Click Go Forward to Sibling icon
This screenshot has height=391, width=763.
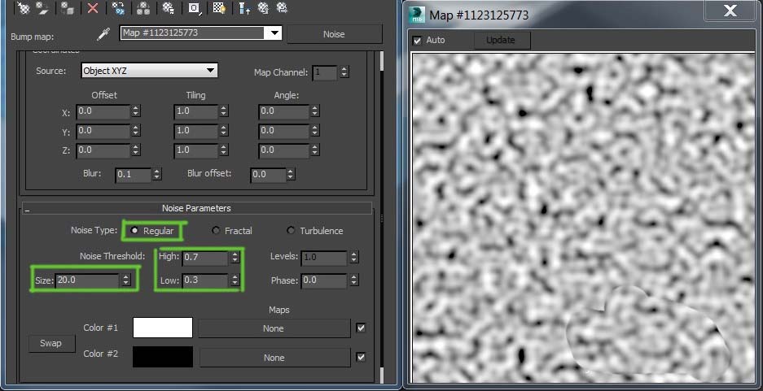282,8
